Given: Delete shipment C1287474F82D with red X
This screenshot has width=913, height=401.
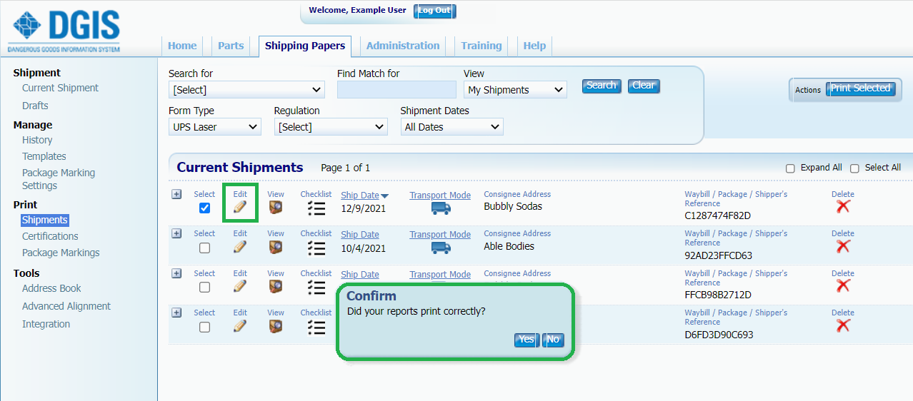Looking at the screenshot, I should (843, 206).
